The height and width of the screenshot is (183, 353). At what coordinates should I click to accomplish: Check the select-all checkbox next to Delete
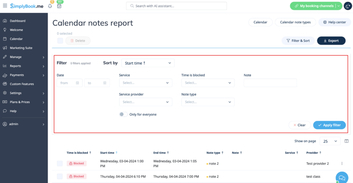coord(60,41)
